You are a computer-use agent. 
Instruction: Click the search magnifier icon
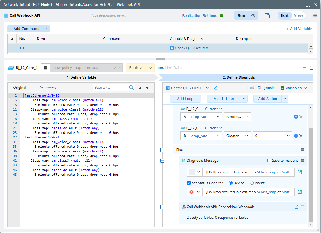[x=132, y=88]
